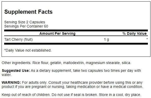Screen dimensions: 151x98
Task: Click Keep out of reach of children
Action: coord(26,95)
